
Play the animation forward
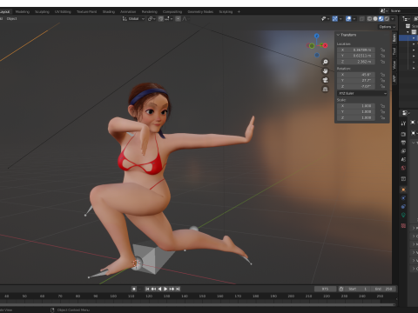165,289
